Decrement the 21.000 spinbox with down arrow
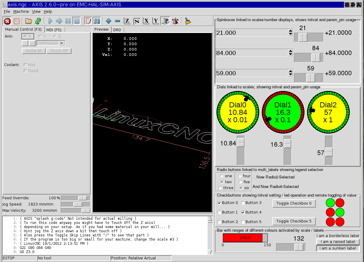364x262 pixels. click(x=291, y=34)
